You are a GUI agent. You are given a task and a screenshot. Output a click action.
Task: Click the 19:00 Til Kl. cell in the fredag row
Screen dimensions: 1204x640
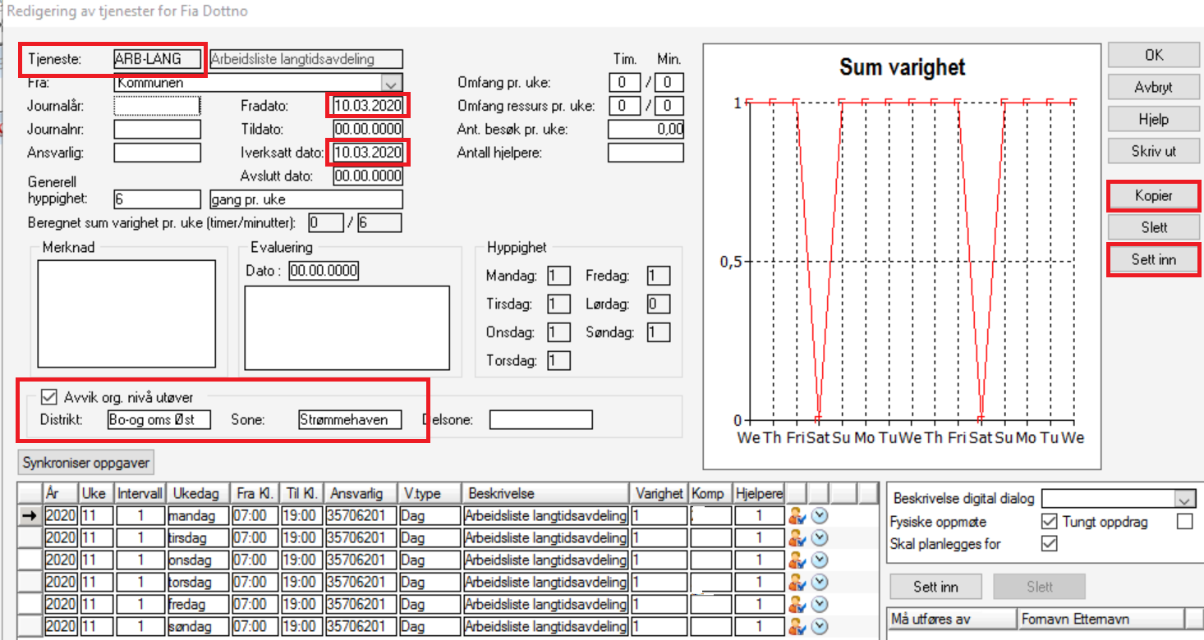(x=301, y=604)
